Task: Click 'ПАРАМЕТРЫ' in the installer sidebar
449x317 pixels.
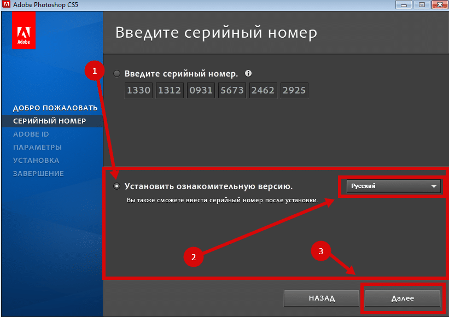Action: click(37, 147)
